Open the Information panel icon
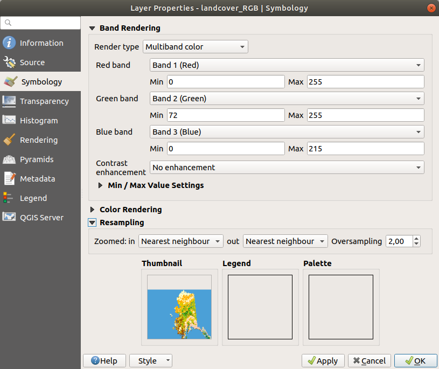Image resolution: width=439 pixels, height=369 pixels. pos(9,43)
